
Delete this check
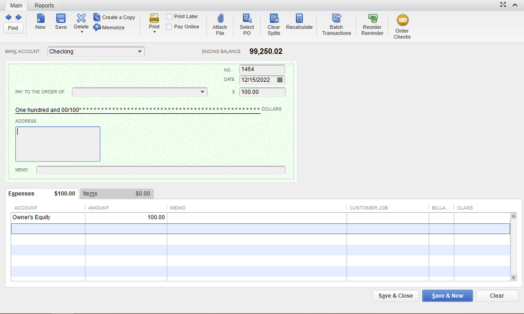coord(81,21)
